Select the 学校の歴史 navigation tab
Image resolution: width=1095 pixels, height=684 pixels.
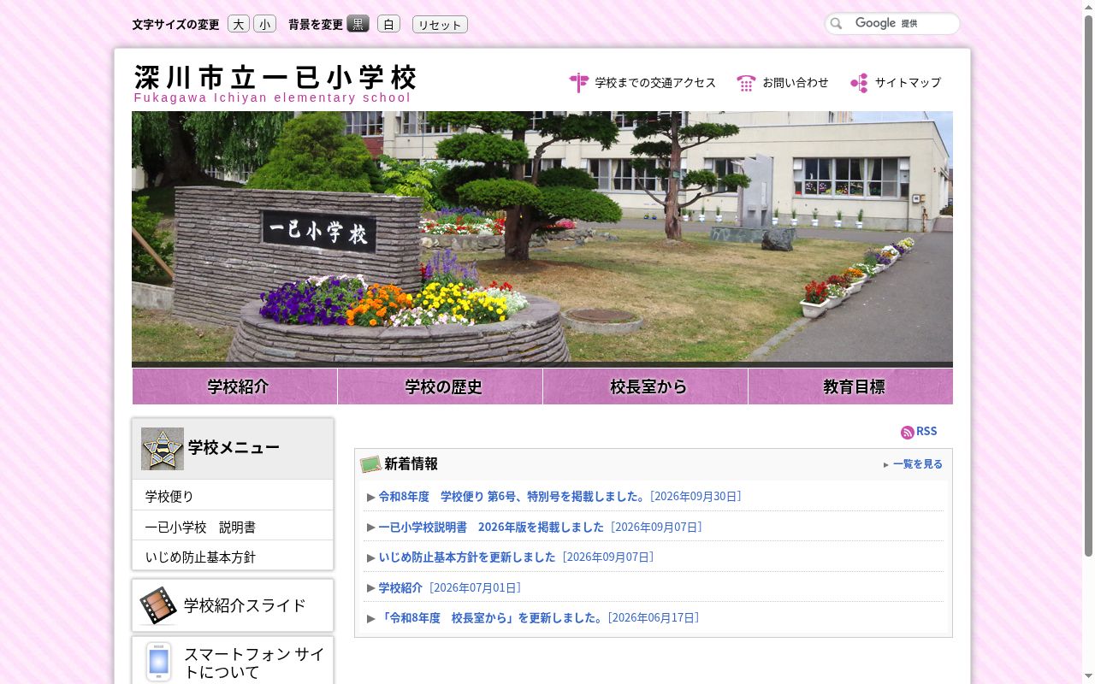point(441,386)
